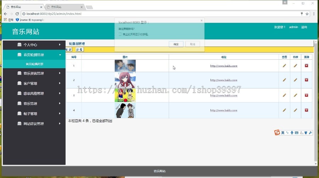Expand the 帖子管理 sidebar menu
This screenshot has width=319, height=178.
click(34, 114)
